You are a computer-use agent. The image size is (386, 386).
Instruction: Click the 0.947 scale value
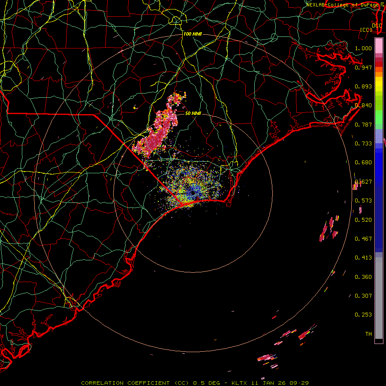[x=363, y=67]
